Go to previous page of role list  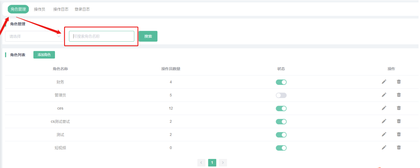click(x=201, y=163)
